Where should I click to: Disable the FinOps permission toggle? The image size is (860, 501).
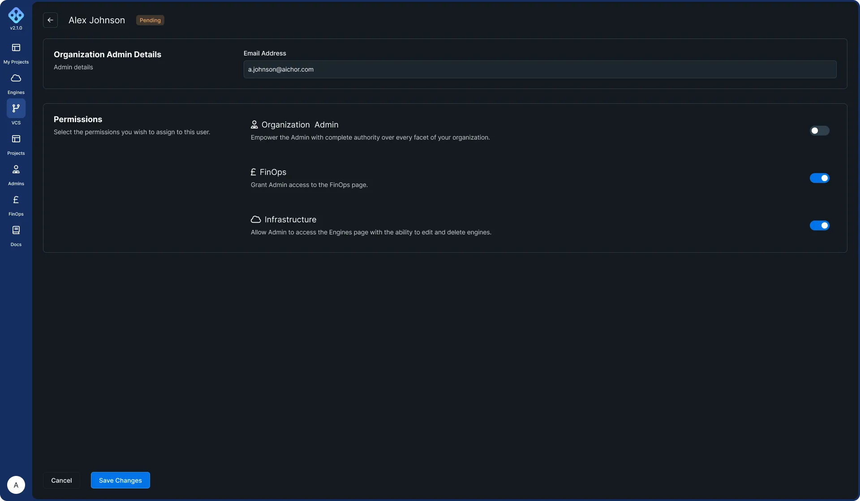(819, 178)
